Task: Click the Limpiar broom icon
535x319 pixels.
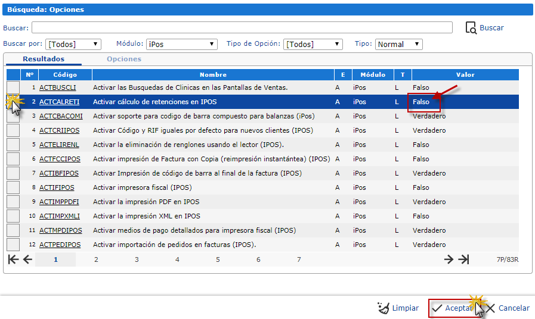Action: click(x=384, y=308)
